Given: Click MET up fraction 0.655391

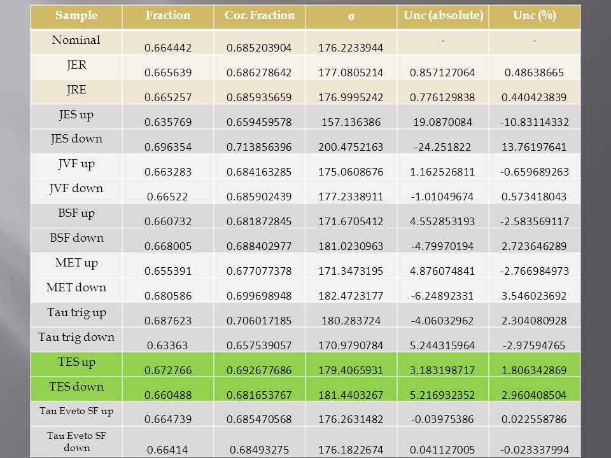Looking at the screenshot, I should (x=168, y=271).
